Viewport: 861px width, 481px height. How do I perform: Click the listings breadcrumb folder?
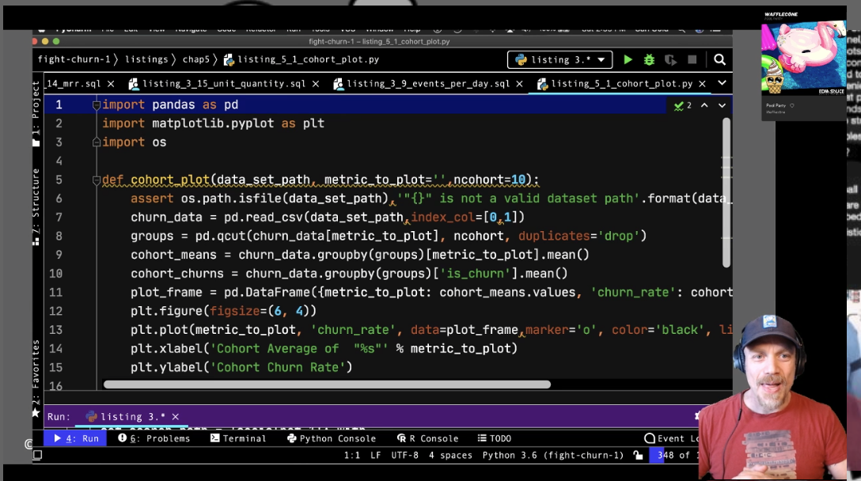point(146,59)
